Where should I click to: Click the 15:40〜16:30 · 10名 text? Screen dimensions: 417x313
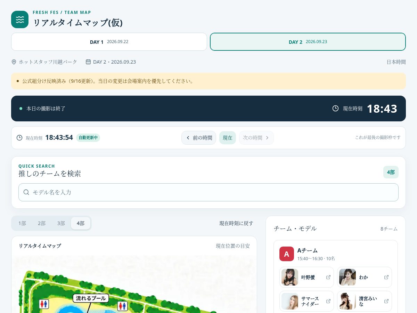316,259
